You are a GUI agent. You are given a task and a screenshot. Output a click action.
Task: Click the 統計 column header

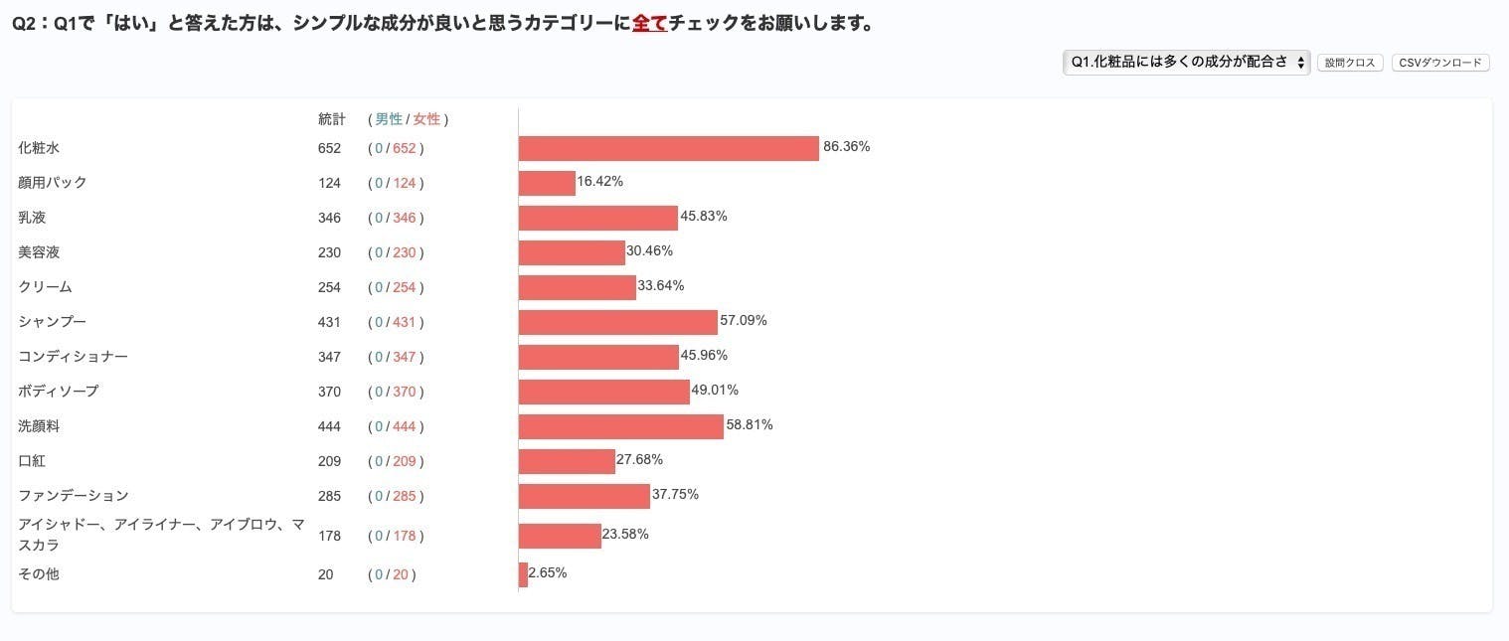tap(330, 118)
